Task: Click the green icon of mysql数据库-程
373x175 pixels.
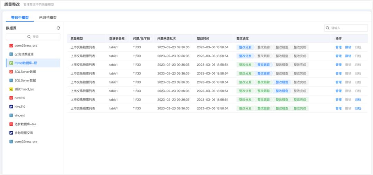Action: 11,63
